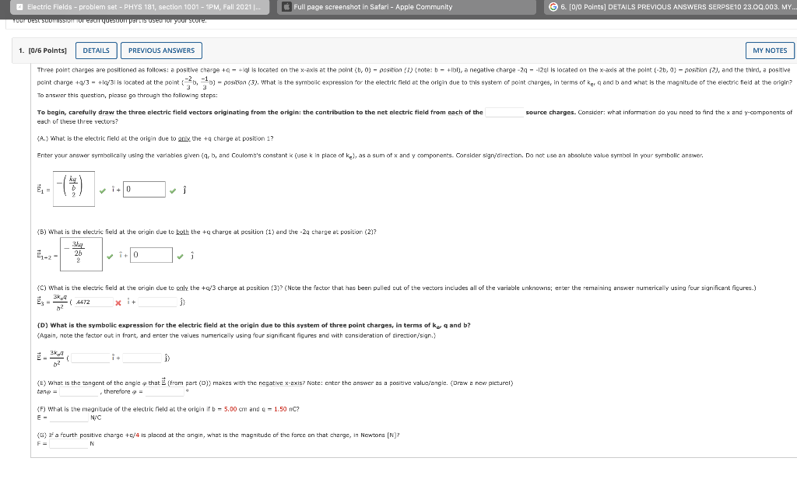
Task: Click the E3 x-component field with .4472
Action: pyautogui.click(x=93, y=302)
